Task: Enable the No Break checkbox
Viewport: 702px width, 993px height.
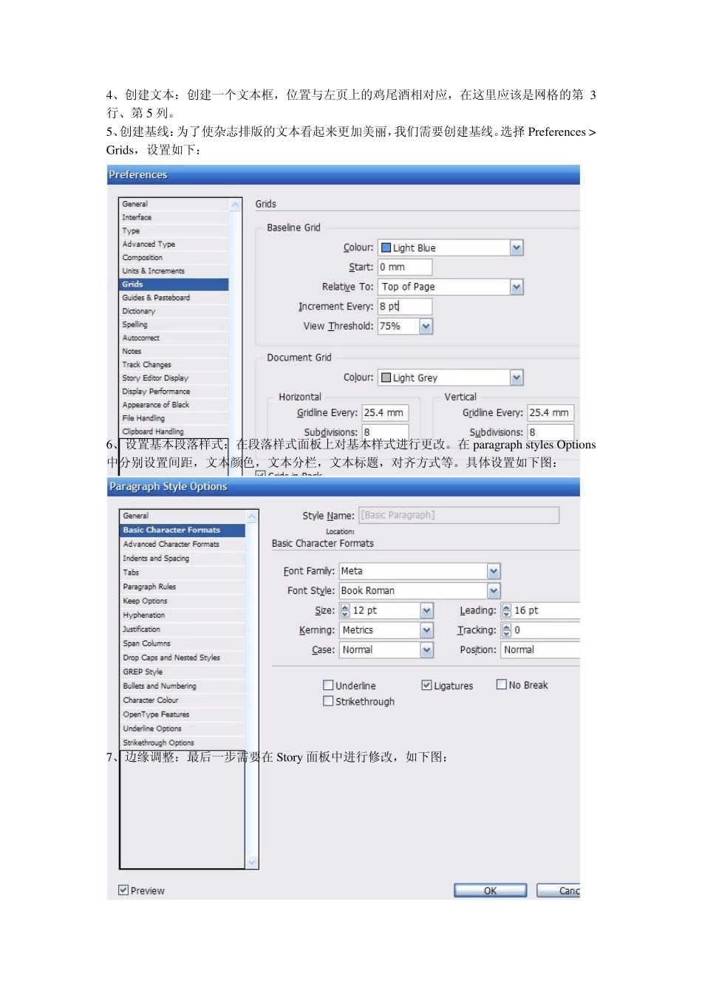Action: 502,685
